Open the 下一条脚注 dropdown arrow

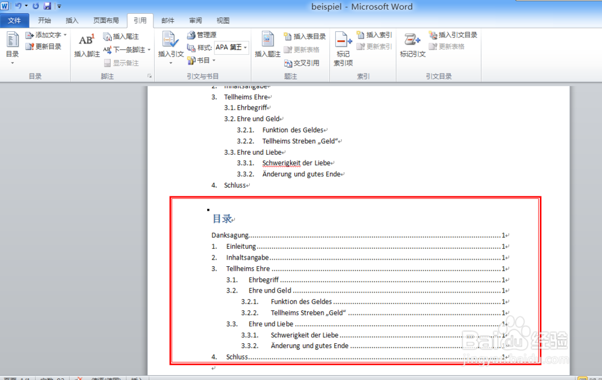149,49
